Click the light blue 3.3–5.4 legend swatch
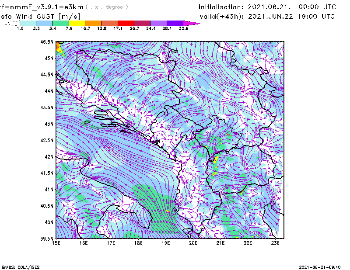This screenshot has height=270, width=350. point(44,23)
